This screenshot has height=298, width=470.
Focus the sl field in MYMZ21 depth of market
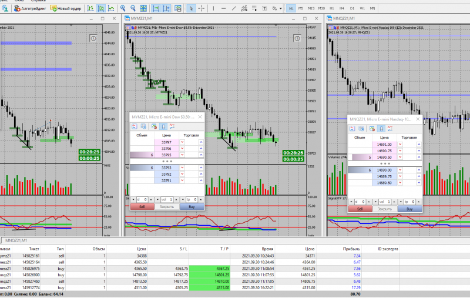pos(142,199)
